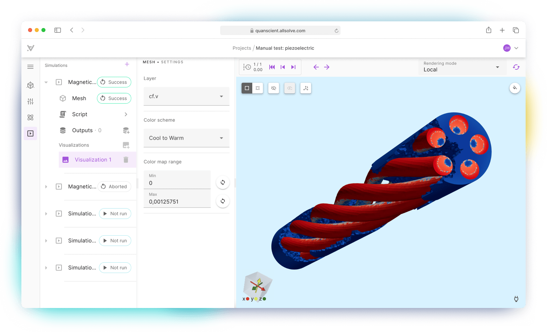Open the Layer dropdown showing cf.v
This screenshot has height=332, width=547.
tap(186, 96)
